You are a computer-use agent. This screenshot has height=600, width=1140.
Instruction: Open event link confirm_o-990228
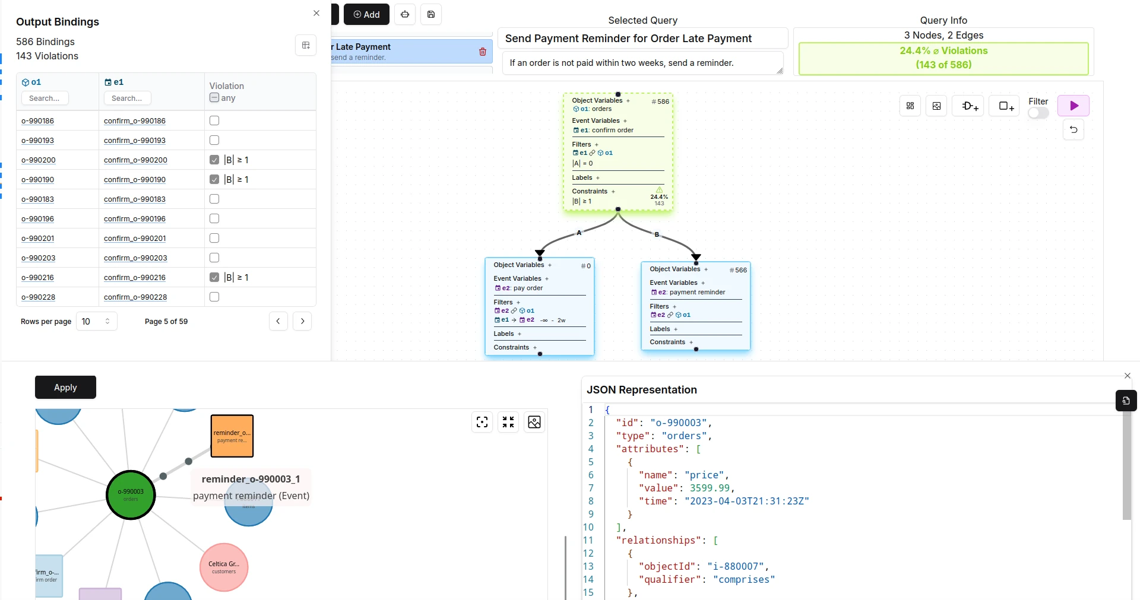pos(135,297)
